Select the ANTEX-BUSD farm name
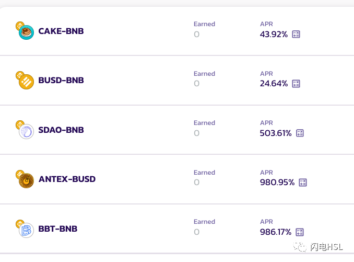The image size is (354, 262). [67, 179]
